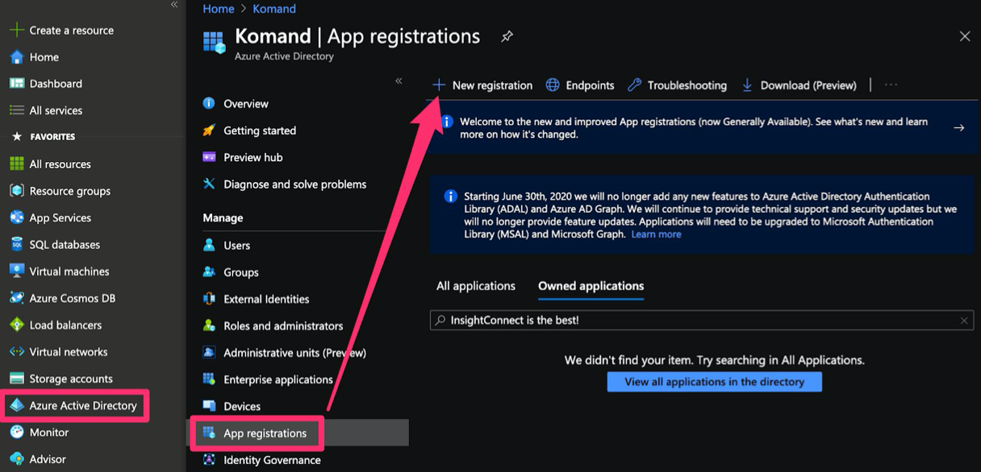The width and height of the screenshot is (981, 472).
Task: Click the Troubleshooting wrench icon
Action: [635, 85]
